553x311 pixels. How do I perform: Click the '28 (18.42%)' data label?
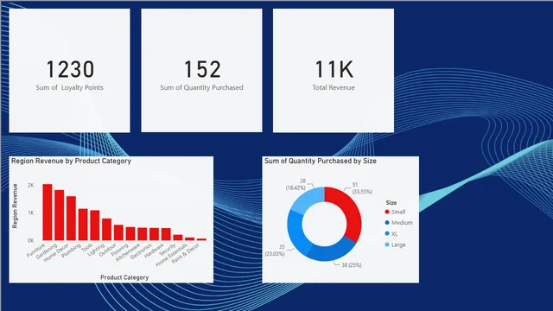point(296,184)
